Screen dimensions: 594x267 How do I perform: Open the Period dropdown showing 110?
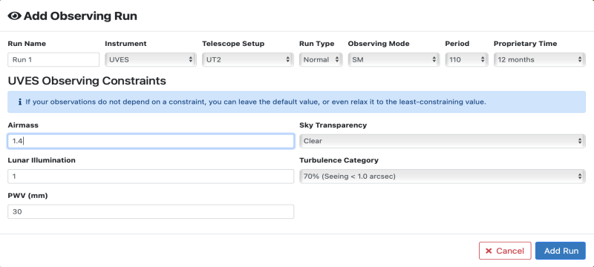[466, 60]
